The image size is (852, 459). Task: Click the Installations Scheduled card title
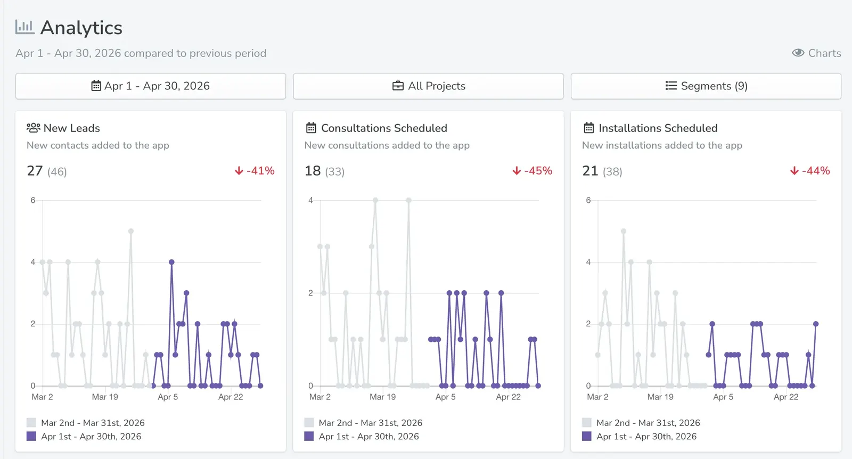point(658,128)
